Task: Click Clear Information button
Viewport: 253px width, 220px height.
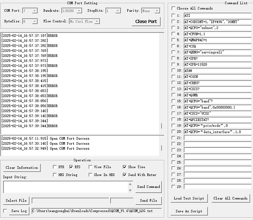Action: [22, 168]
